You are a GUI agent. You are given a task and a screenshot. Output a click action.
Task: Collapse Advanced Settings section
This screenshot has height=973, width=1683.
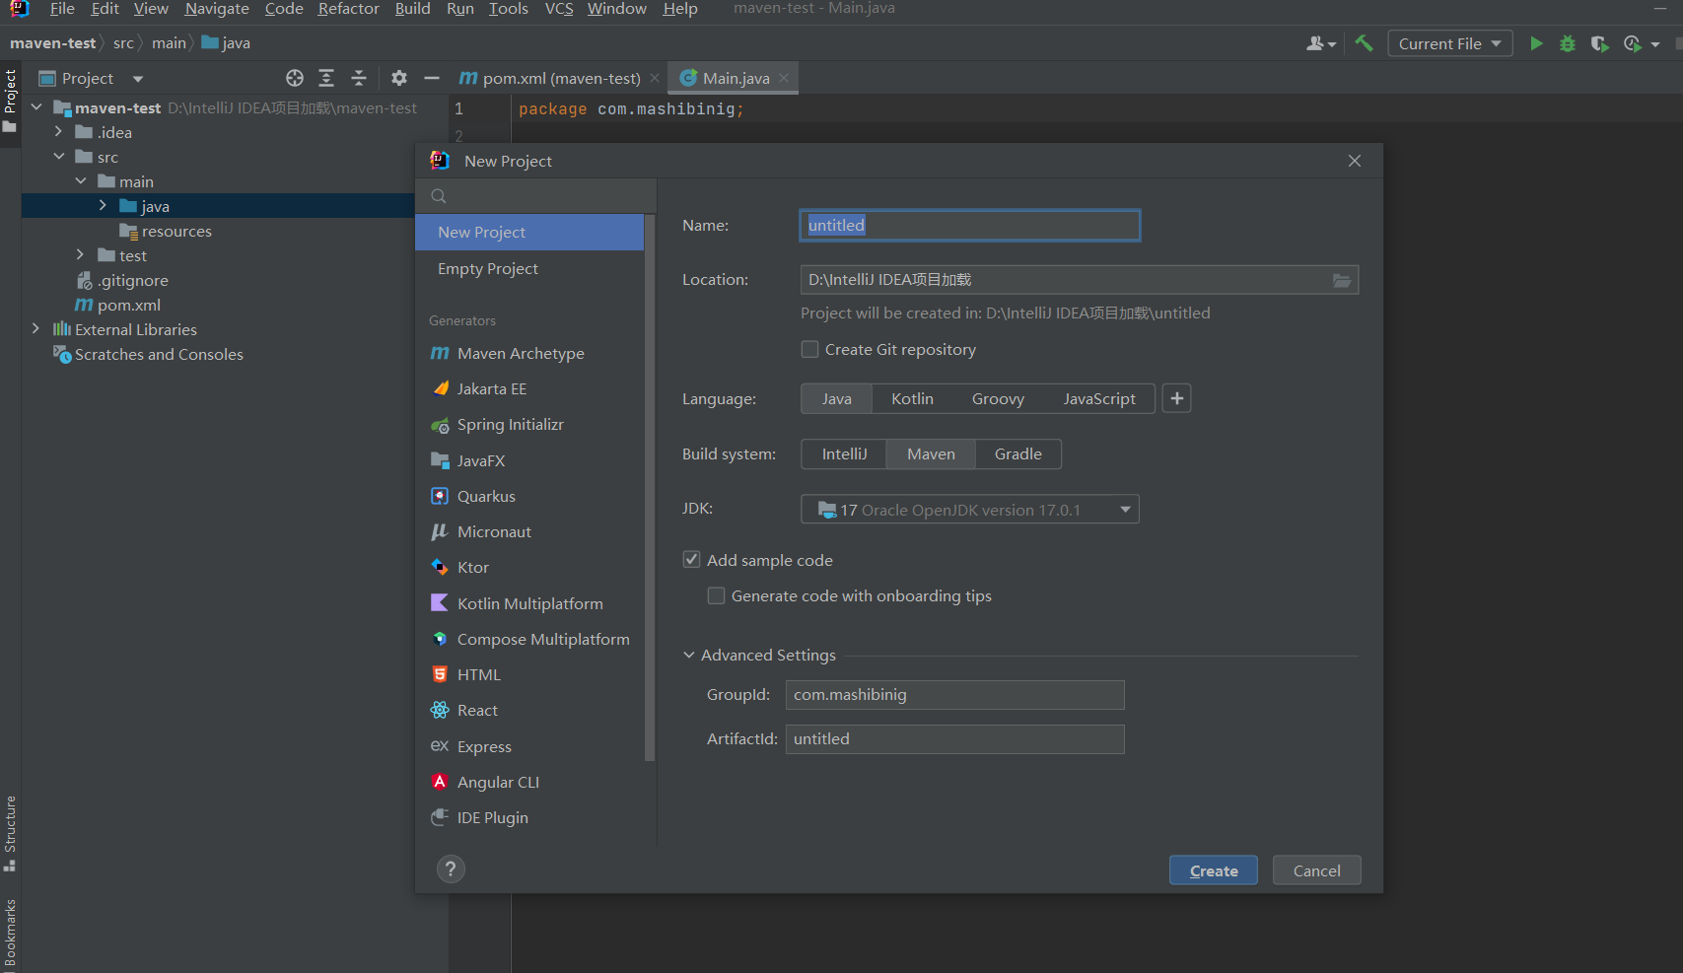(689, 655)
